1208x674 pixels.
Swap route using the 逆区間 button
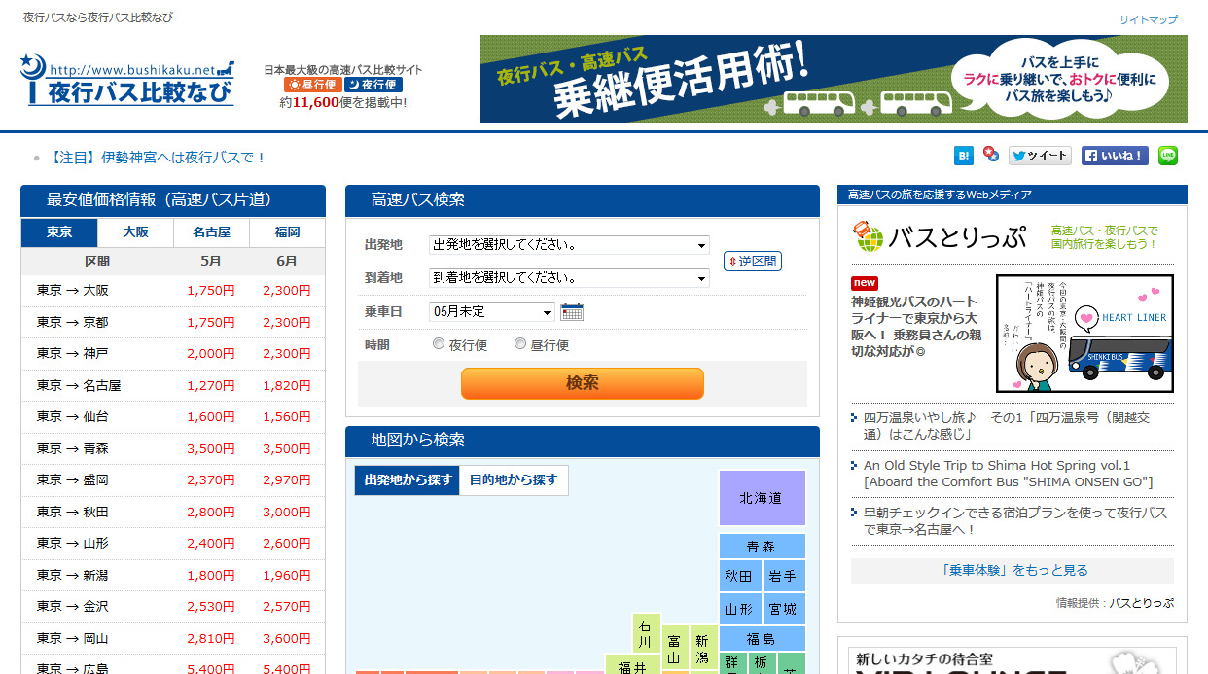[x=753, y=262]
